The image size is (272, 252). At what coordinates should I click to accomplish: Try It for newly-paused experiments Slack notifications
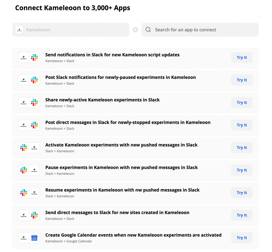(242, 80)
